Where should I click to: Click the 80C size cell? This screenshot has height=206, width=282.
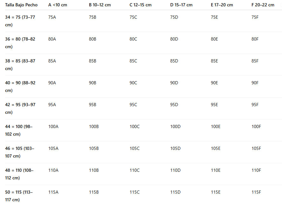[x=133, y=39]
